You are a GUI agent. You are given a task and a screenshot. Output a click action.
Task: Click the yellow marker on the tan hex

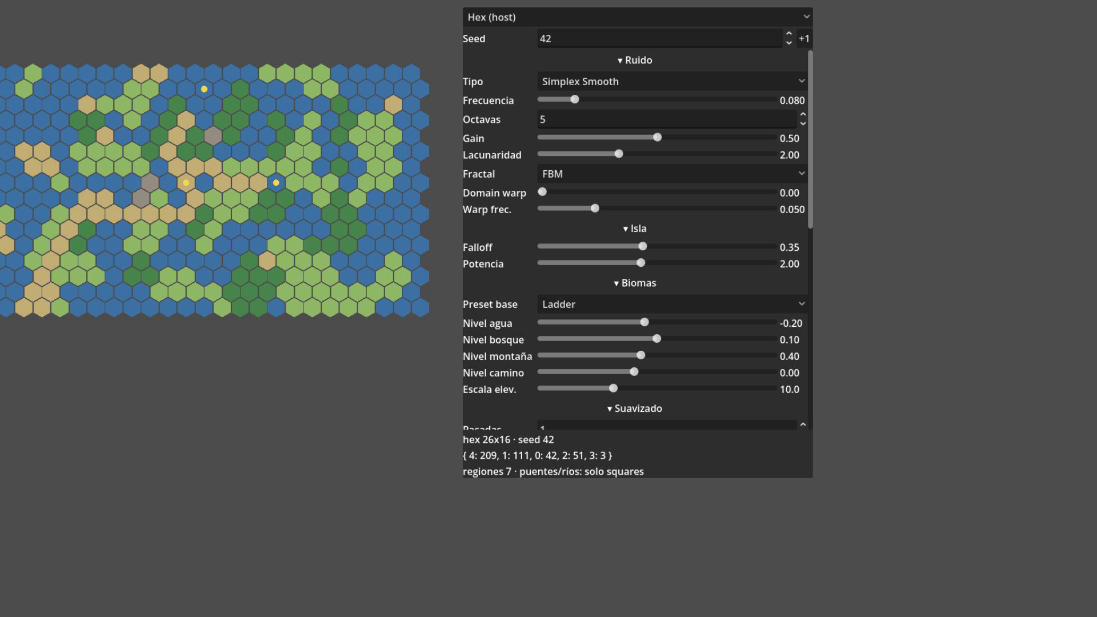pos(186,183)
